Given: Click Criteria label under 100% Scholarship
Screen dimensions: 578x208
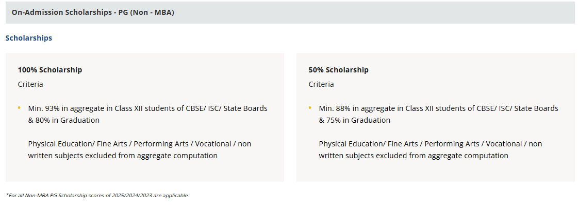Looking at the screenshot, I should pos(30,84).
